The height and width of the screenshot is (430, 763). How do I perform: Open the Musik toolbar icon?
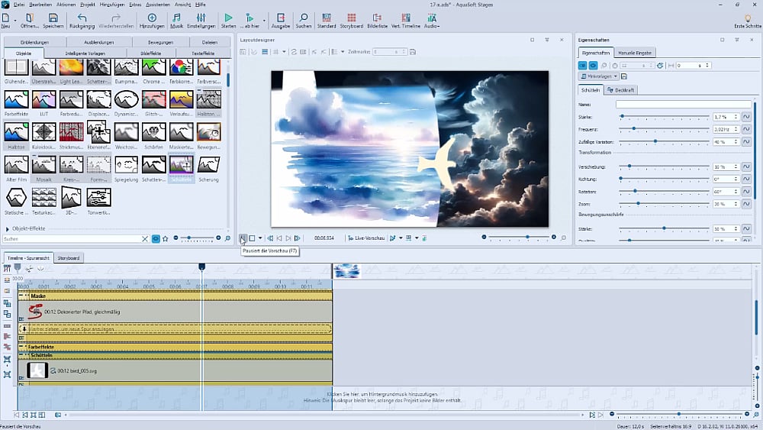tap(176, 18)
